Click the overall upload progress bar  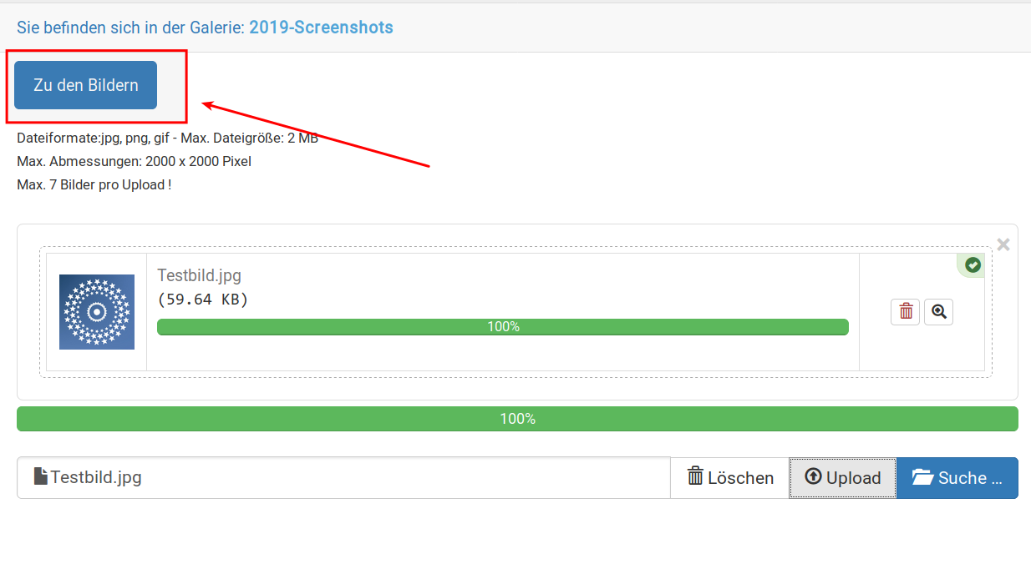coord(517,419)
